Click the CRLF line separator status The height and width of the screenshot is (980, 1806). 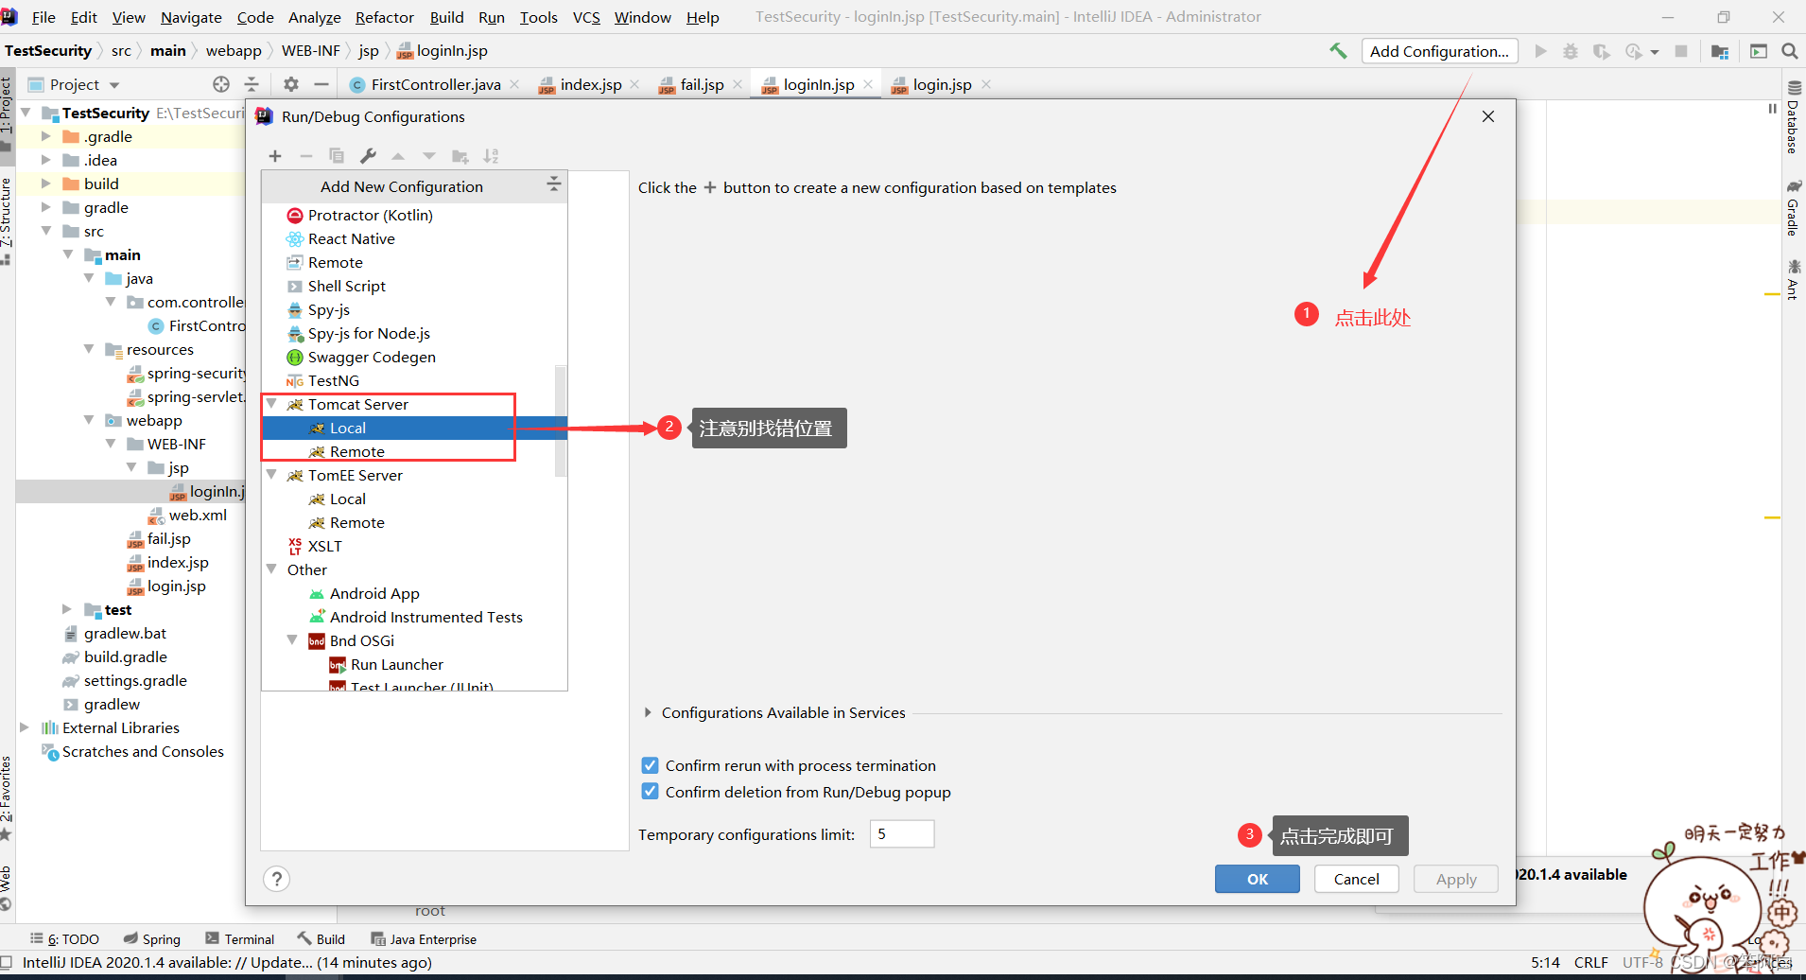[1590, 962]
